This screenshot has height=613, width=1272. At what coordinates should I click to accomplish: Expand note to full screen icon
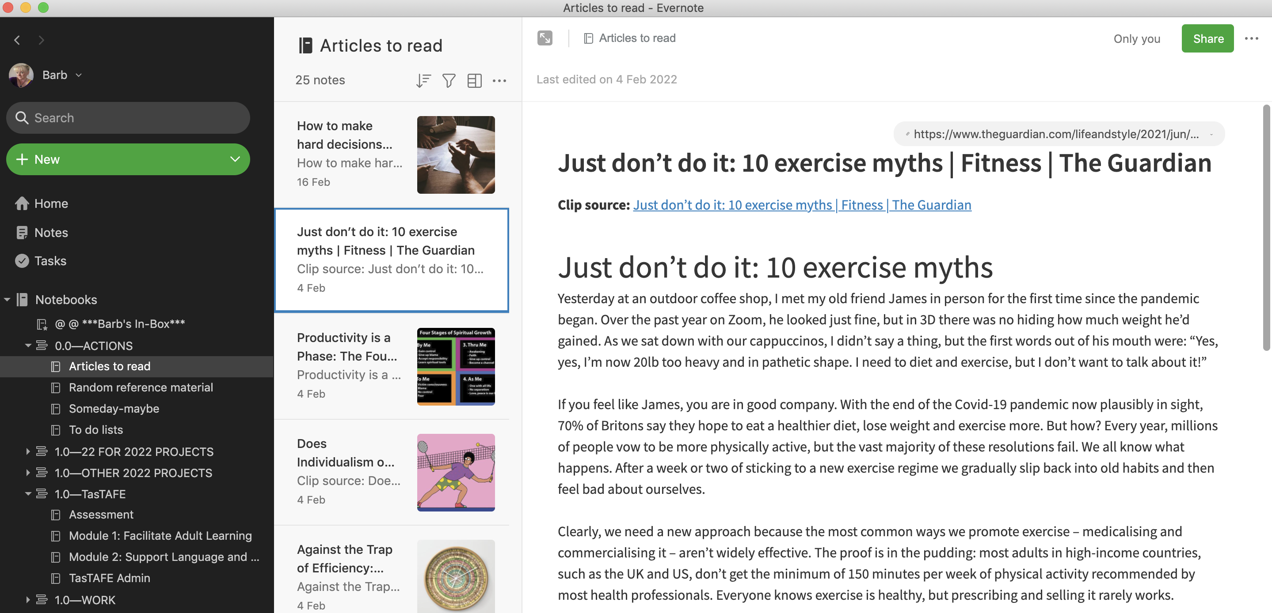pos(545,38)
